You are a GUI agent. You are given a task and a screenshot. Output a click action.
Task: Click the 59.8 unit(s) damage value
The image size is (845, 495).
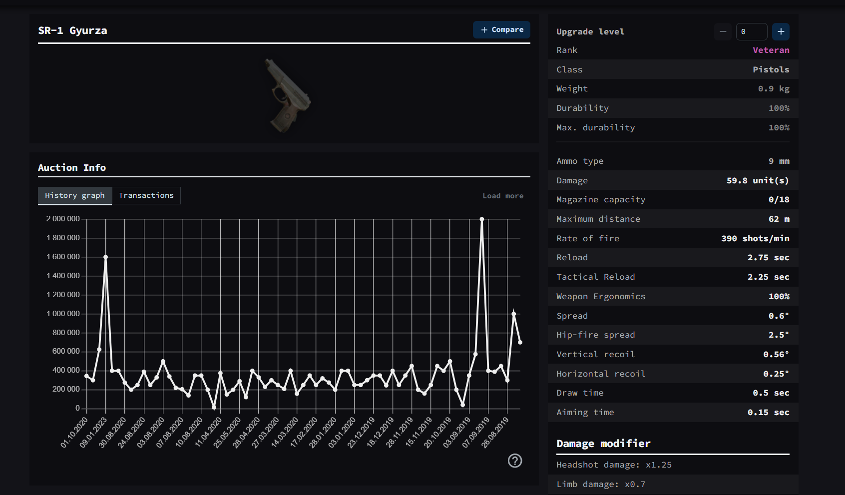(x=758, y=180)
